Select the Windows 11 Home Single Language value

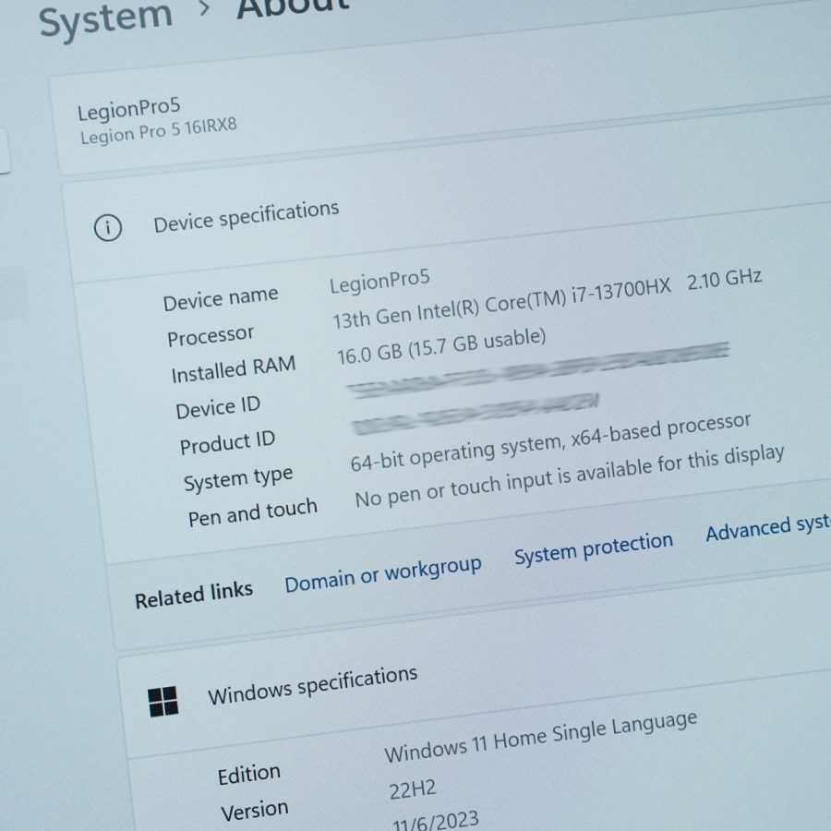pos(540,737)
